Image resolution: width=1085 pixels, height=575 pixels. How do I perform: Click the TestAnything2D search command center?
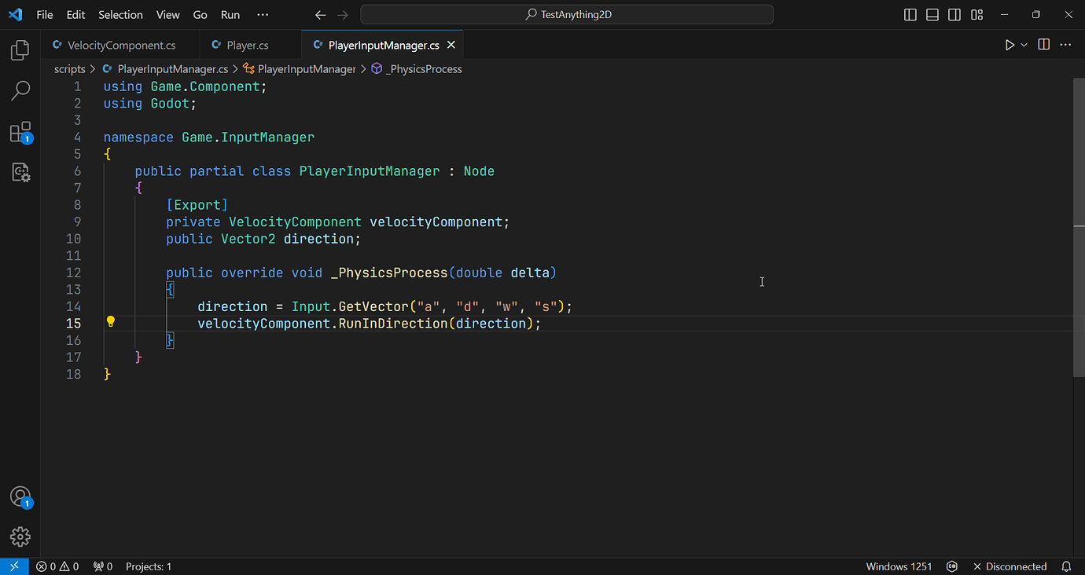click(567, 15)
